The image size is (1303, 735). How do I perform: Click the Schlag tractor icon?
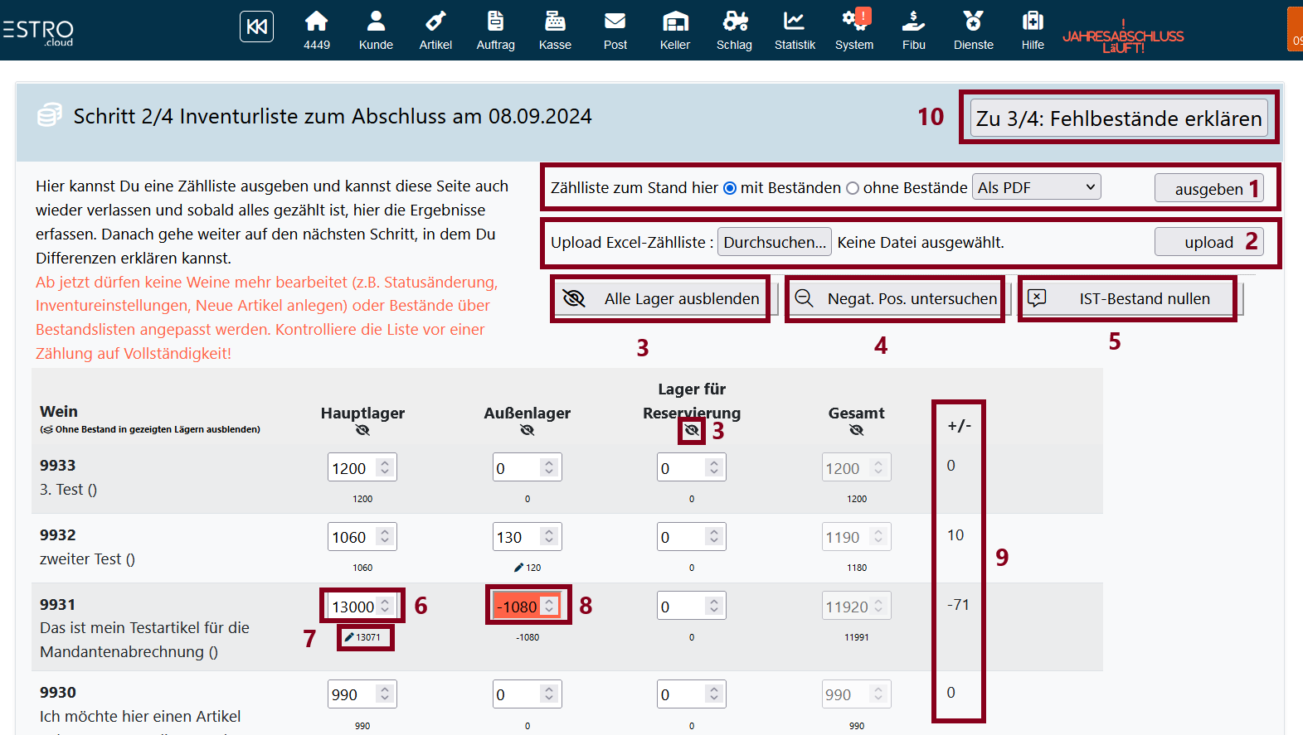[734, 21]
